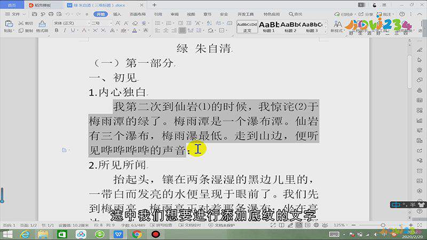The image size is (427, 240).
Task: Click the Paste icon
Action: click(9, 24)
